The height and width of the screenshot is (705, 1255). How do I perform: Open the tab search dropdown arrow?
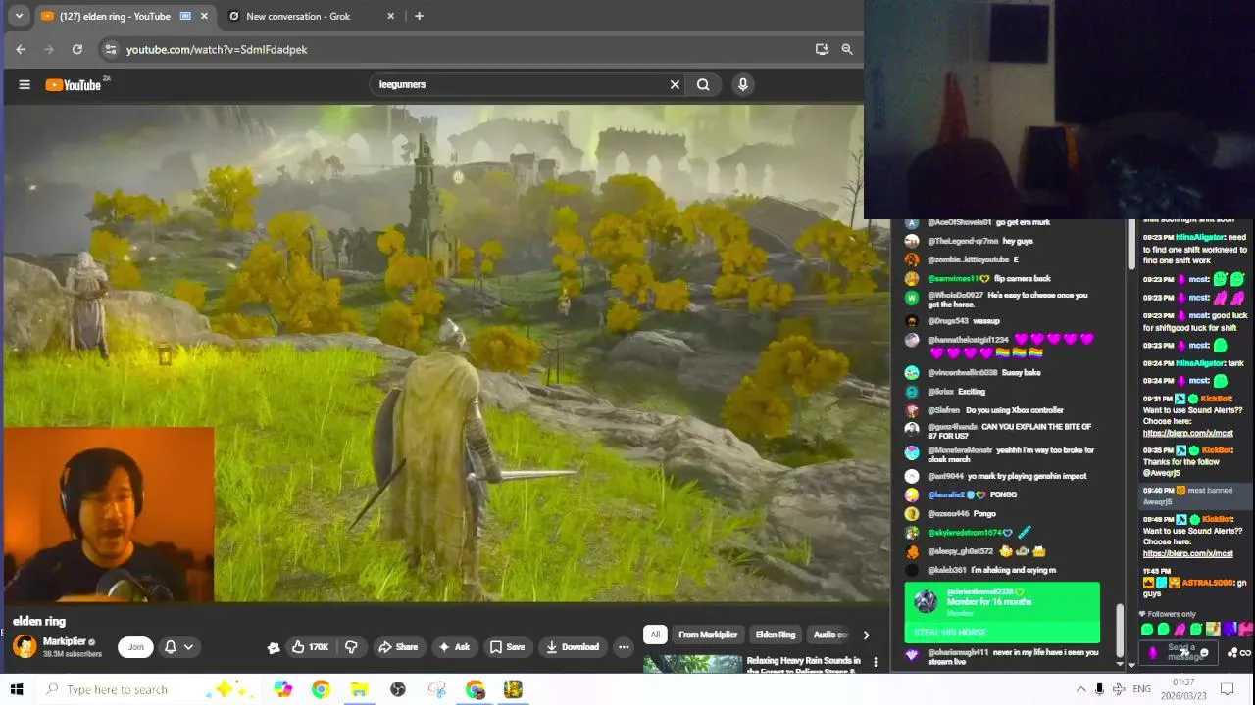(x=19, y=16)
